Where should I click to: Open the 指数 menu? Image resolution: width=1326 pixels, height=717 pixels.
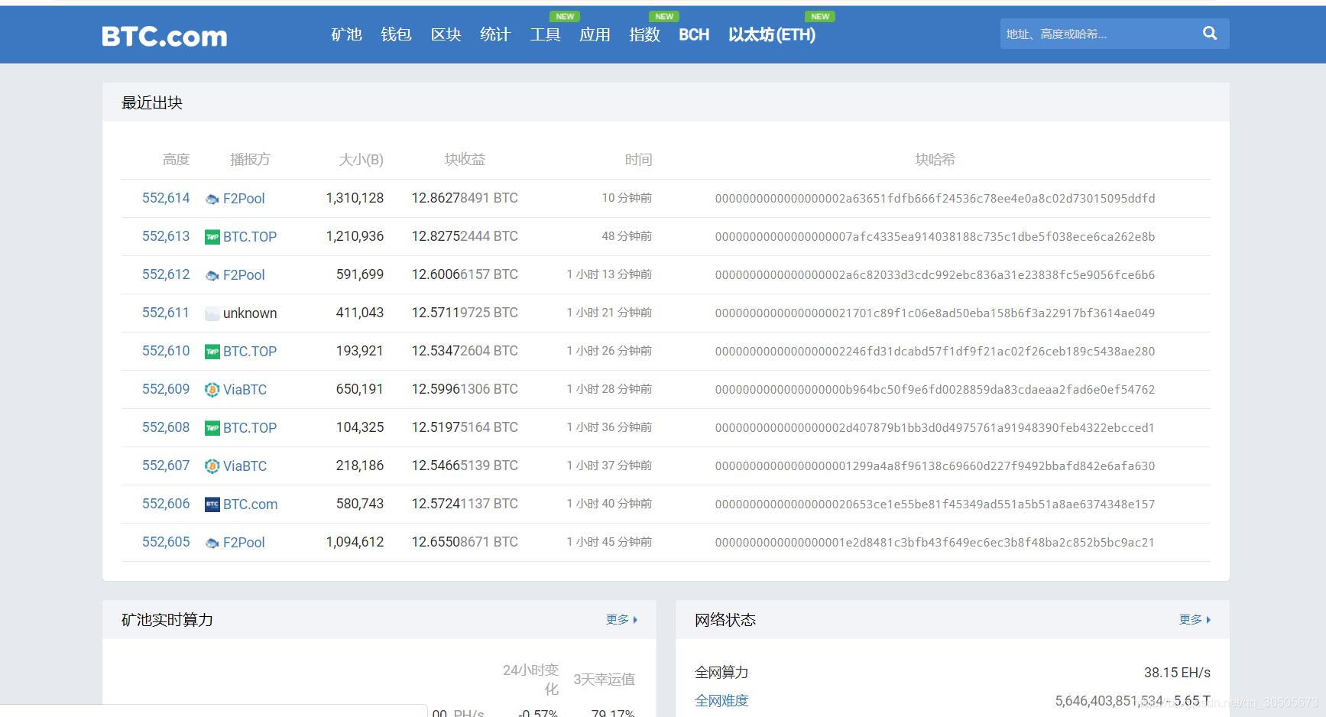tap(644, 34)
